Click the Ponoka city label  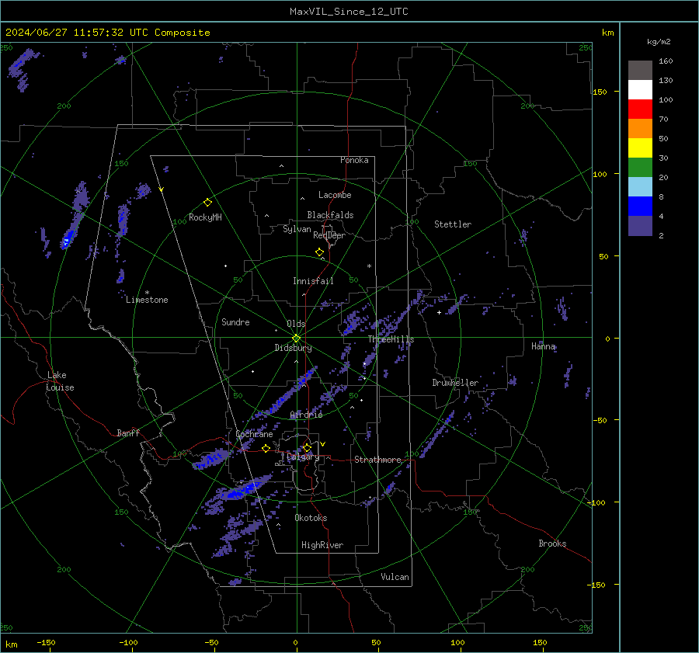(354, 160)
